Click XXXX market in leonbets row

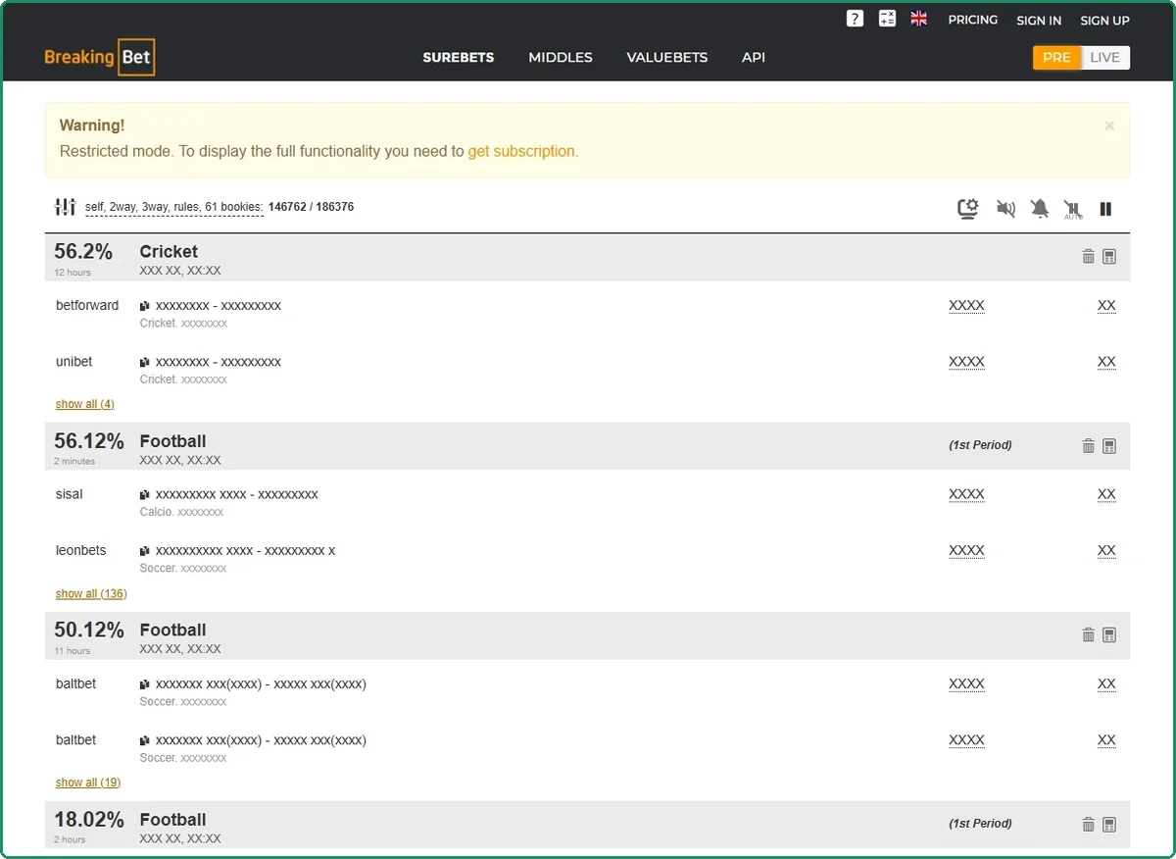[x=966, y=550]
